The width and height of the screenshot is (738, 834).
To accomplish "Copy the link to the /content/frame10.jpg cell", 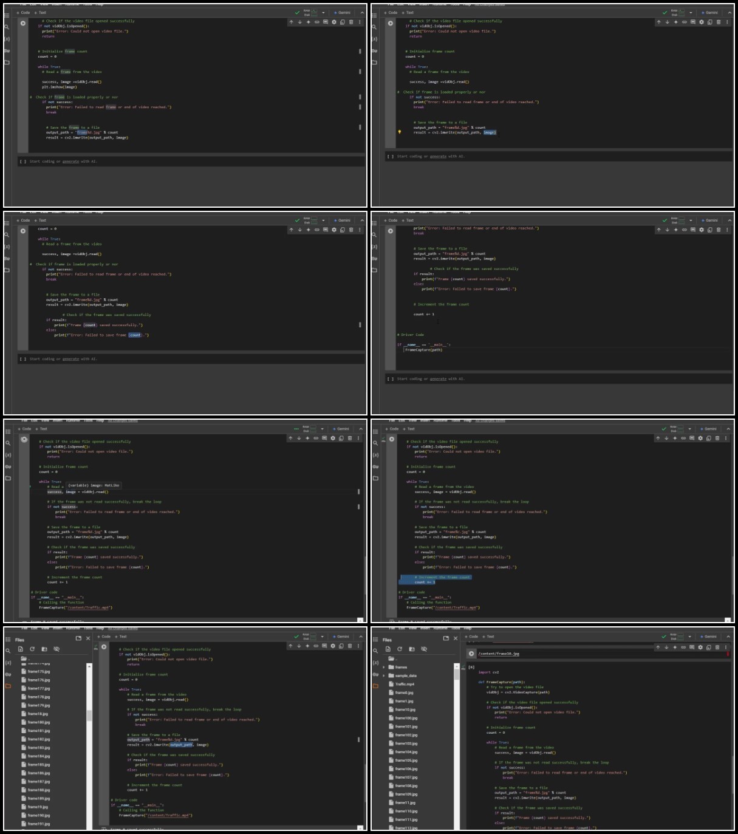I will (683, 647).
